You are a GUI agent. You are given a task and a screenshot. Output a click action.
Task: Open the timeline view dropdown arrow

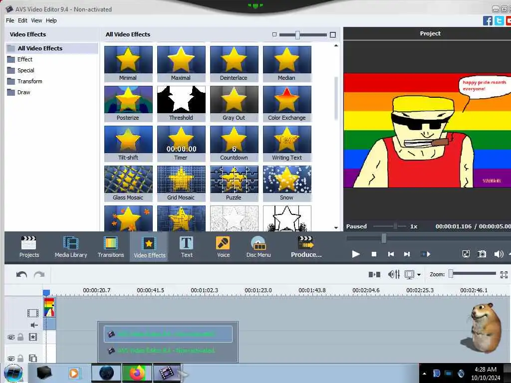(419, 275)
